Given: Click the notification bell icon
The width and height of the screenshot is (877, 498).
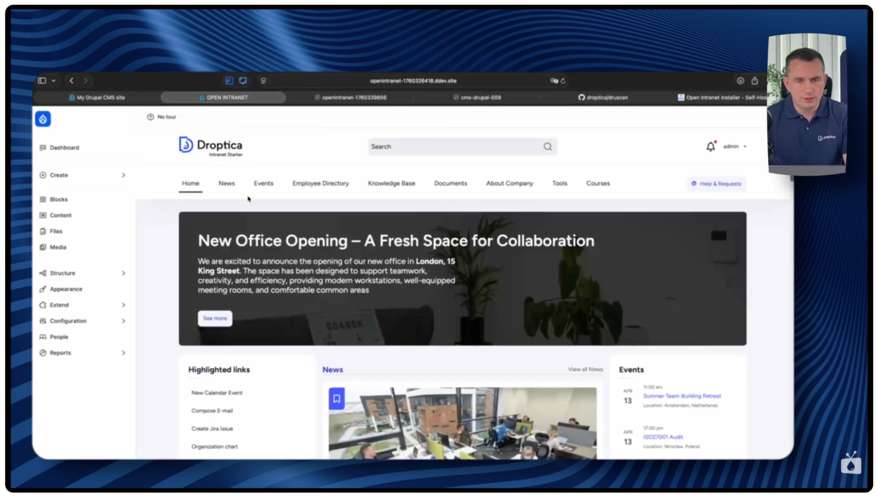Looking at the screenshot, I should click(711, 146).
